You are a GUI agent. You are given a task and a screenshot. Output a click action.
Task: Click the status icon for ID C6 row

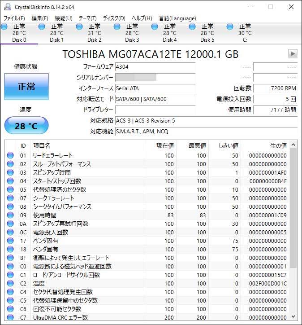point(10,309)
